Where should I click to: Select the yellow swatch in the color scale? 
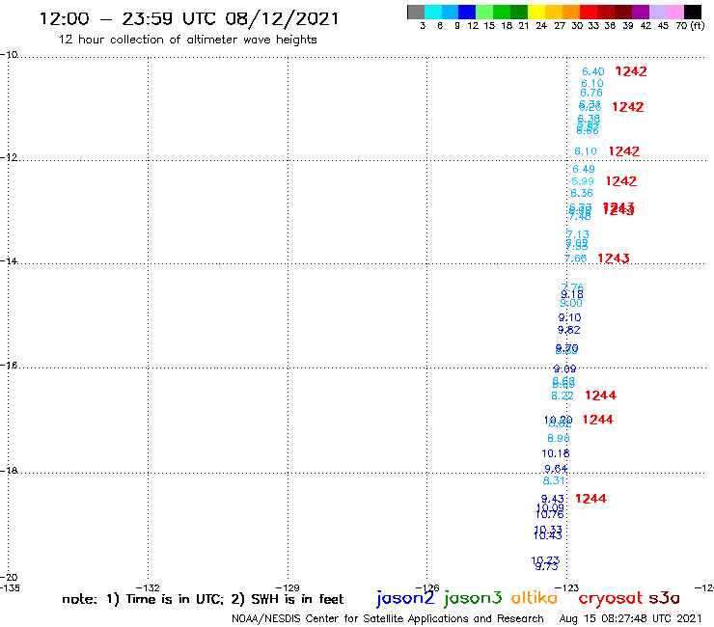click(536, 12)
